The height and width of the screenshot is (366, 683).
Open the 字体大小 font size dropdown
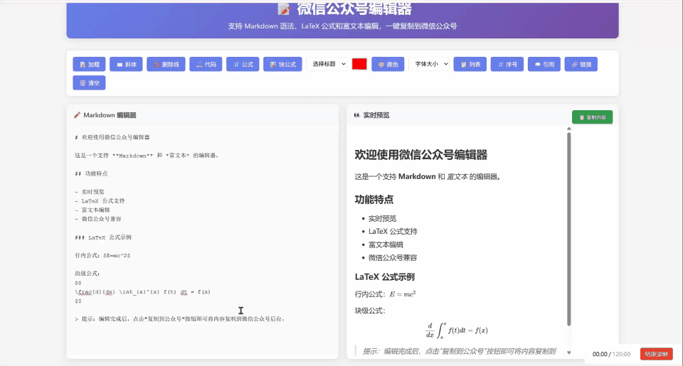pyautogui.click(x=429, y=64)
